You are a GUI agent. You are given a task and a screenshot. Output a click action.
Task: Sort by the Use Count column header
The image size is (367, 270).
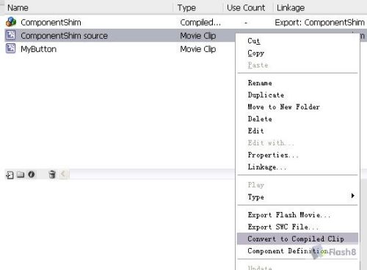(246, 8)
